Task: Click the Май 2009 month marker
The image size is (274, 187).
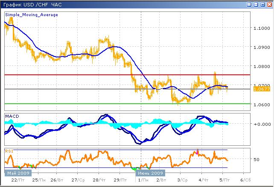Action: click(17, 173)
